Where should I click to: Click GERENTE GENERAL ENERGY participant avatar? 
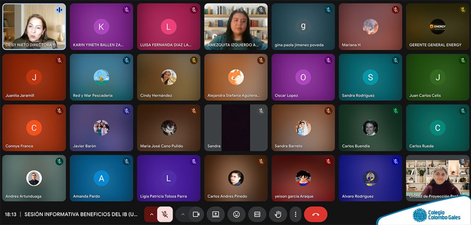438,27
